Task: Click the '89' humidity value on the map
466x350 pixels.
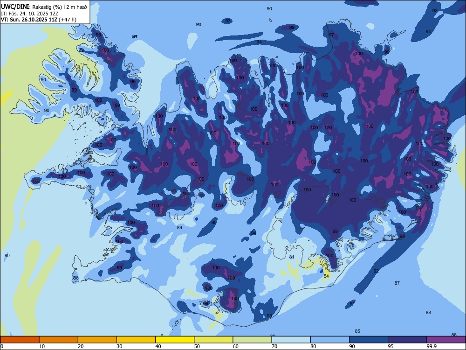Action: pyautogui.click(x=179, y=227)
